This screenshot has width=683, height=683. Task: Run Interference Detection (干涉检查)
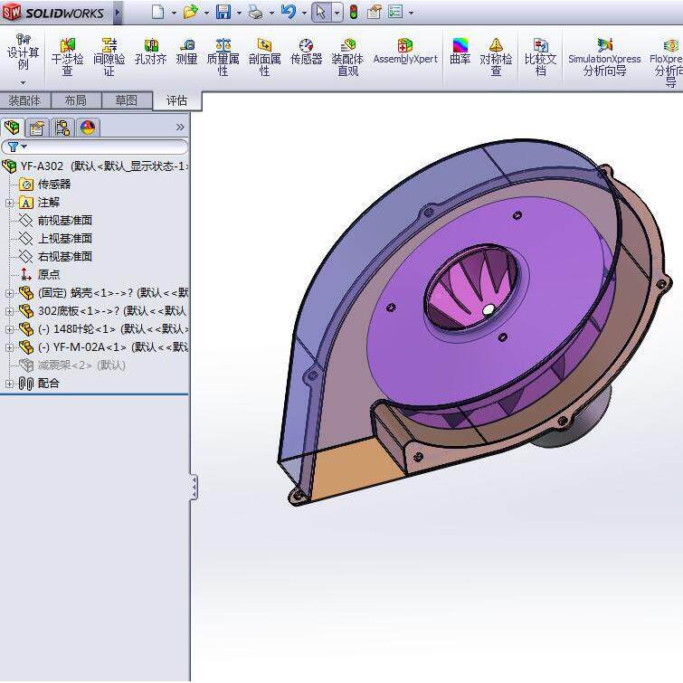click(x=67, y=58)
